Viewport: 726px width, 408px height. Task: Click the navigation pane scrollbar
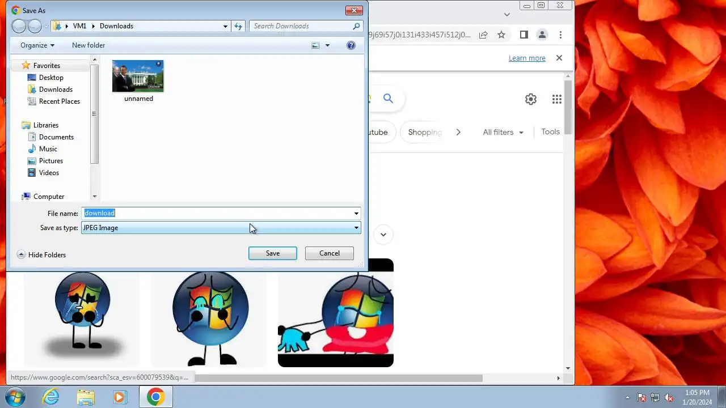[95, 113]
